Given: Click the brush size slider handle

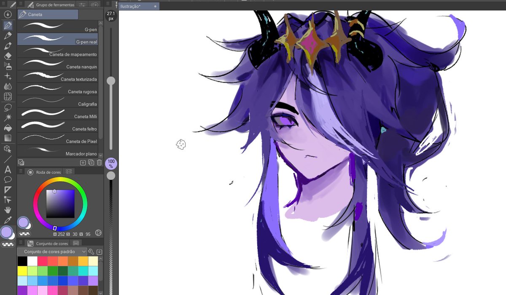Looking at the screenshot, I should point(111,80).
